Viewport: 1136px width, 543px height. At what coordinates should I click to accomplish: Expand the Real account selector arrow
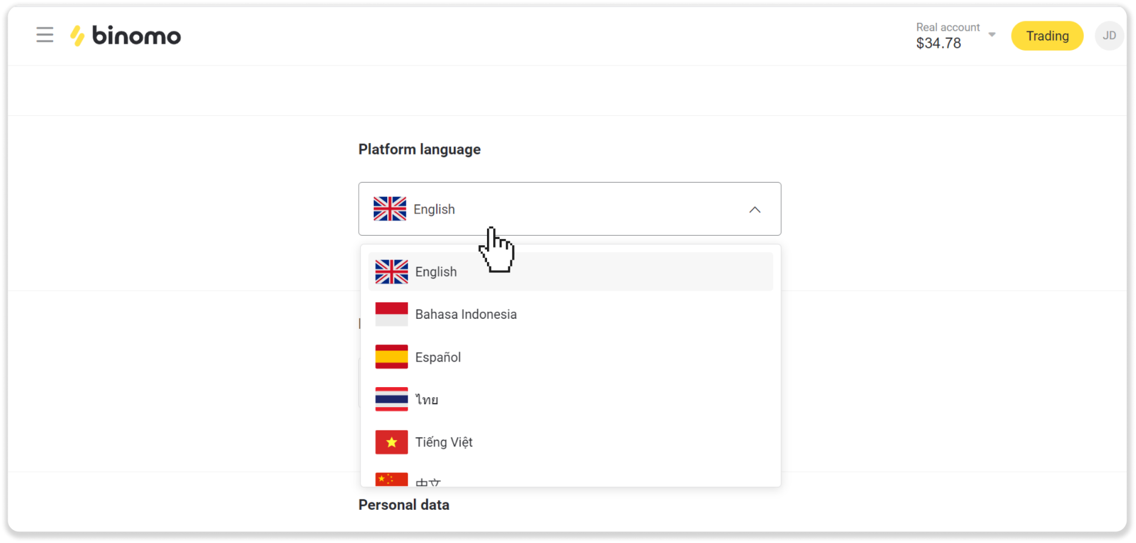point(992,35)
